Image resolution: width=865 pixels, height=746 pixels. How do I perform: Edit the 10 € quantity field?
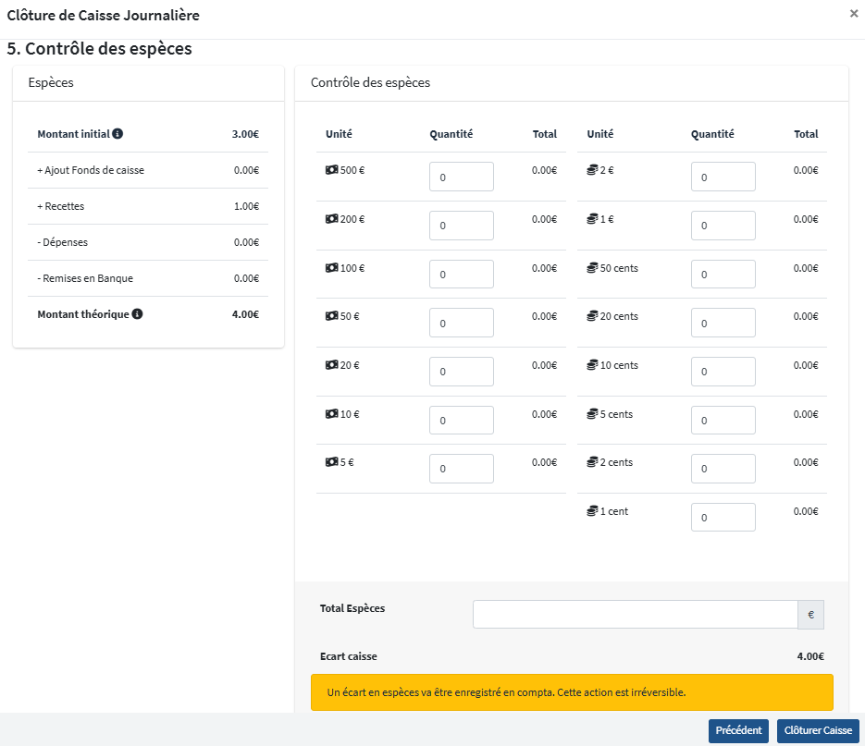pos(461,421)
